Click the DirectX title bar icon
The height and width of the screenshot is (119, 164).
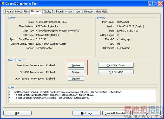click(3, 3)
